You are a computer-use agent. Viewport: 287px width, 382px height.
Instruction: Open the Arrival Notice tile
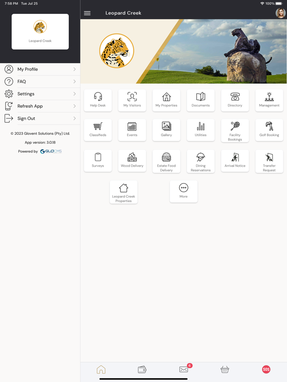coord(235,161)
